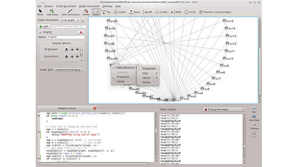This screenshot has height=167, width=298.
Task: Click the Zoom tool
Action: [x=96, y=12]
